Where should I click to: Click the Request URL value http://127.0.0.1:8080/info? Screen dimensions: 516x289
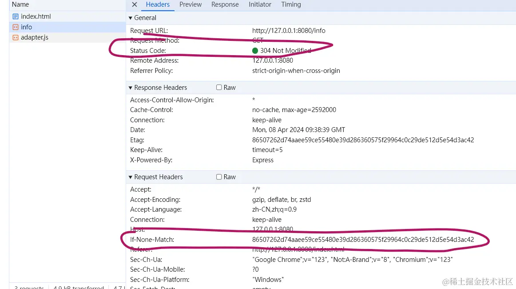(x=289, y=31)
